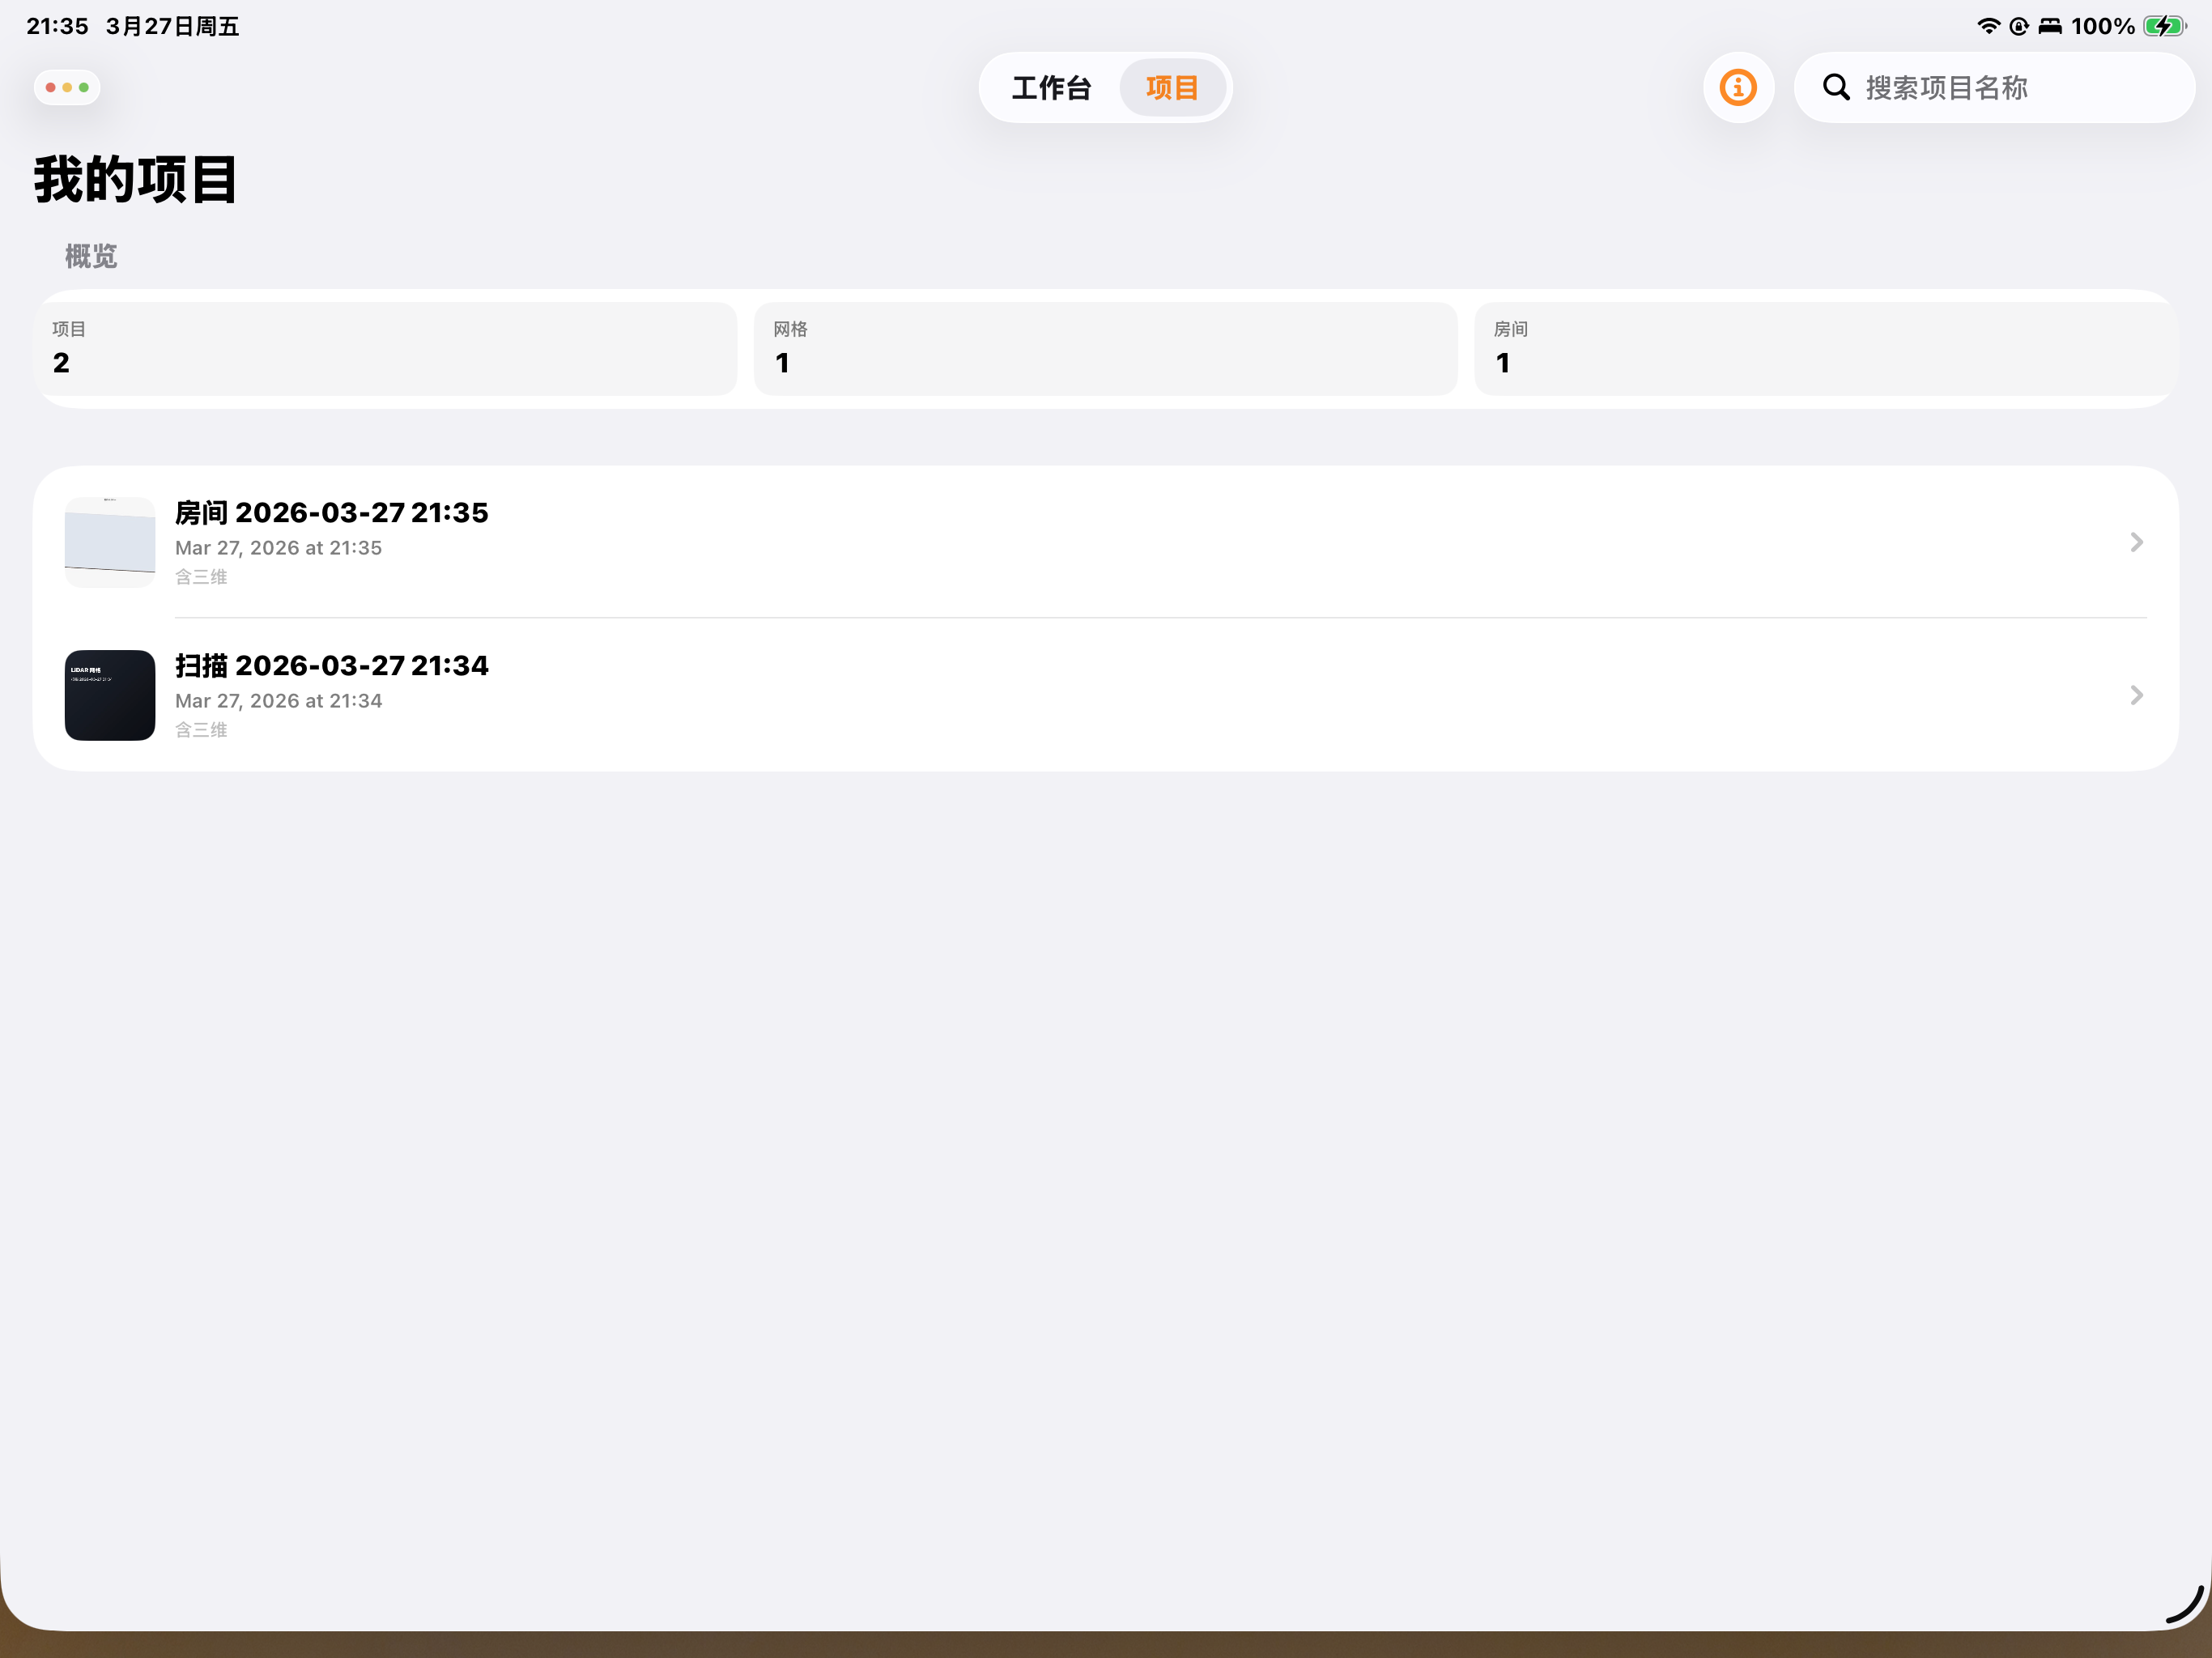Screen dimensions: 2212x1658
Task: Select the 项目 count card
Action: pos(385,349)
